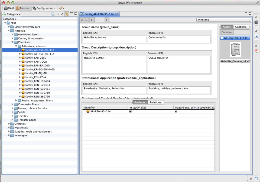Screen dimensions: 260x182
Task: Click the minus button in the editor toolbar
Action: pyautogui.click(x=101, y=20)
